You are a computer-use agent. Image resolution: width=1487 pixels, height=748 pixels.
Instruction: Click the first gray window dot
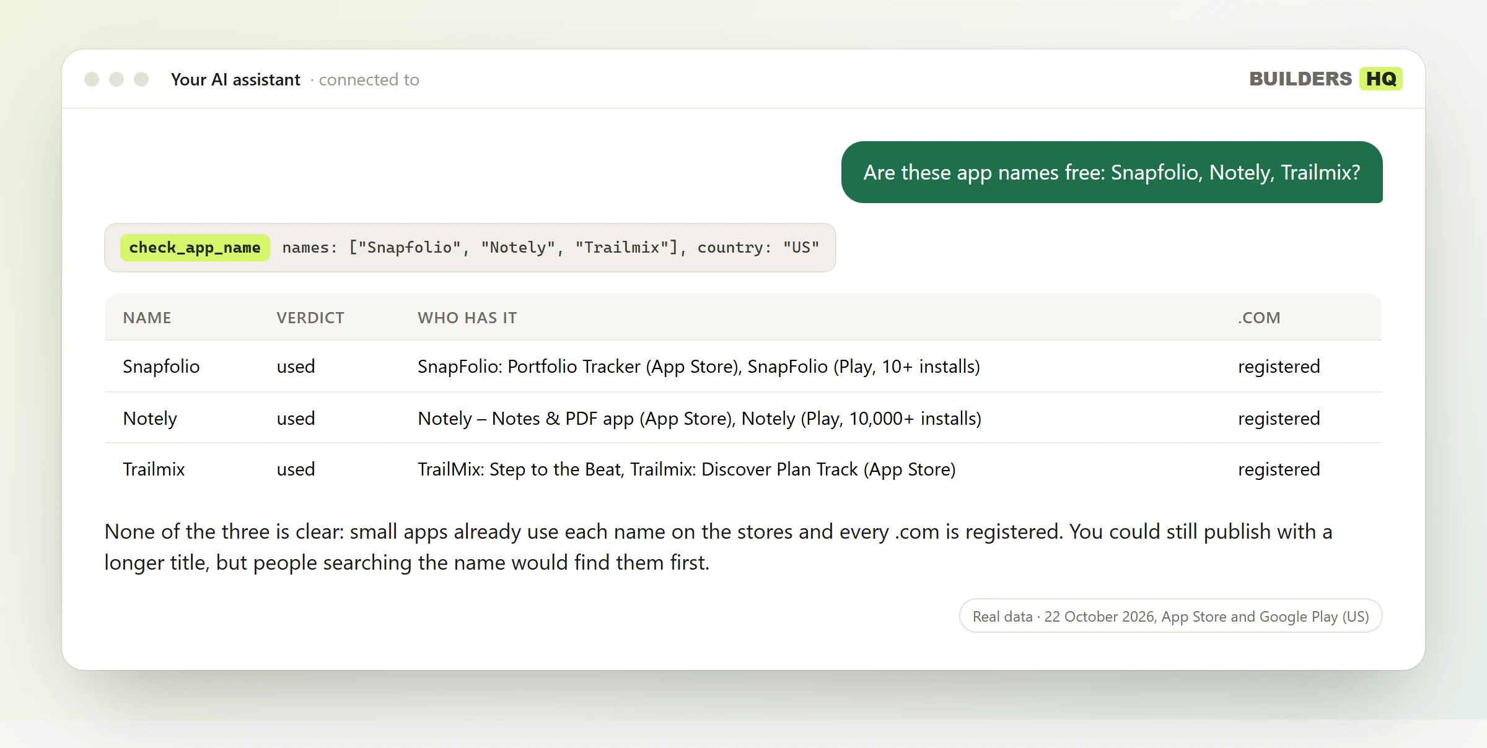92,79
